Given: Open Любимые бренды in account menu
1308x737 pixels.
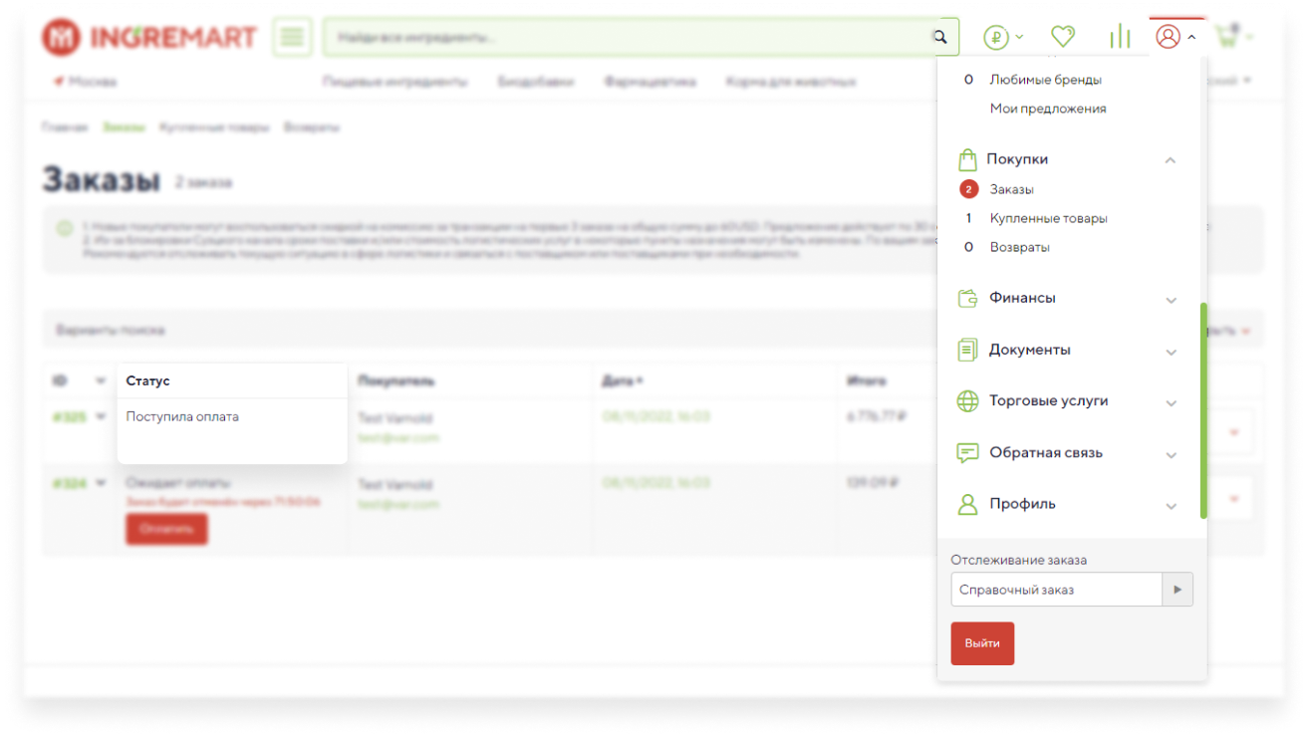Looking at the screenshot, I should tap(1045, 80).
